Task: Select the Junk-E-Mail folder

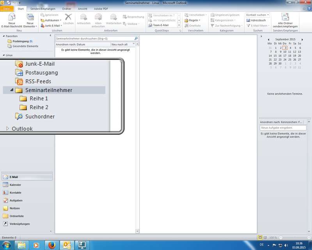Action: point(39,64)
